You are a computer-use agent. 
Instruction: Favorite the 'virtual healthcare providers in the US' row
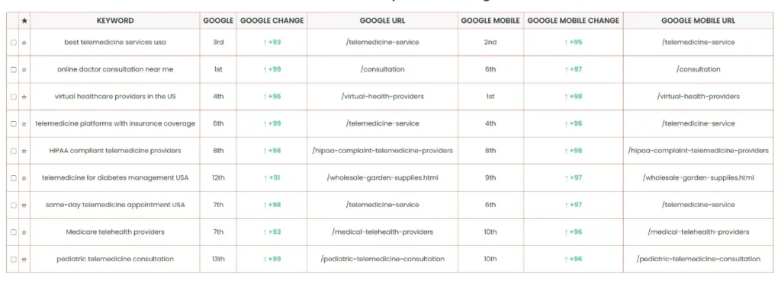pos(24,97)
